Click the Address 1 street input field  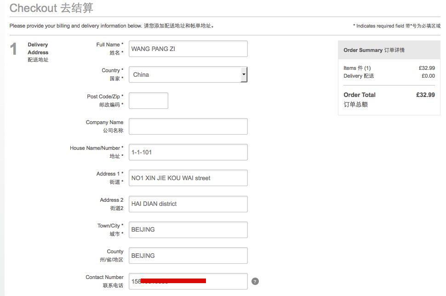pos(188,178)
